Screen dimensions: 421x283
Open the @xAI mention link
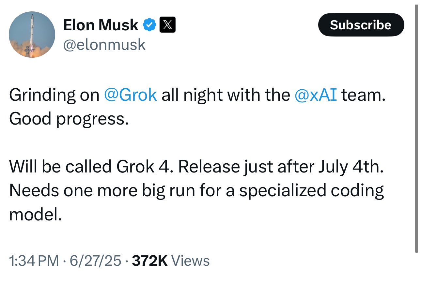coord(316,95)
